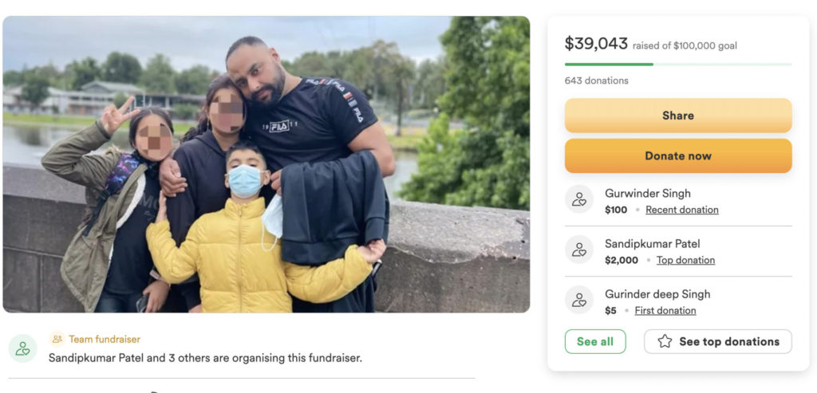
Task: Open the First donation link
Action: click(x=665, y=310)
